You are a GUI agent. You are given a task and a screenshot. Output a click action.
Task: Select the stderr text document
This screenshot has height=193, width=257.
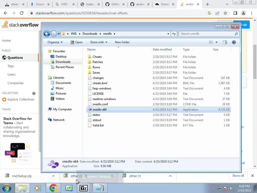coord(159,115)
